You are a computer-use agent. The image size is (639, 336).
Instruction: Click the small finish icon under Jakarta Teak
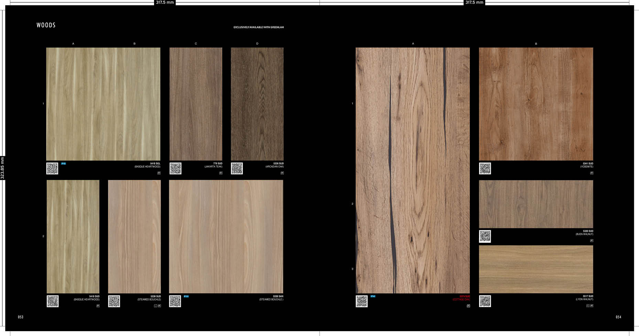coord(221,173)
